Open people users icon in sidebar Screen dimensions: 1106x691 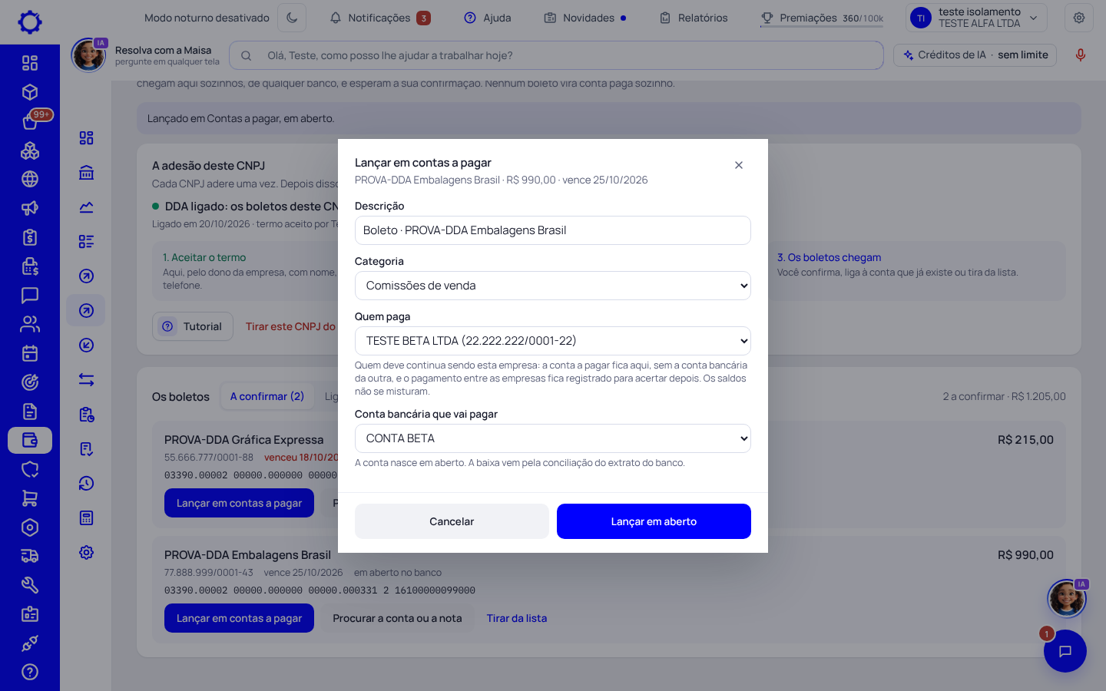(30, 324)
